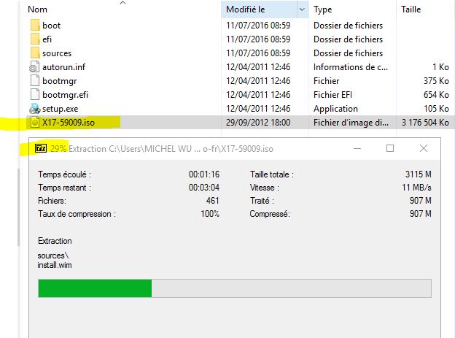Select the efi folder icon
Viewport: 455px width, 338px height.
tap(35, 39)
